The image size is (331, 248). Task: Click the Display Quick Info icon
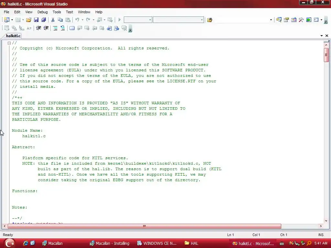pos(22,28)
